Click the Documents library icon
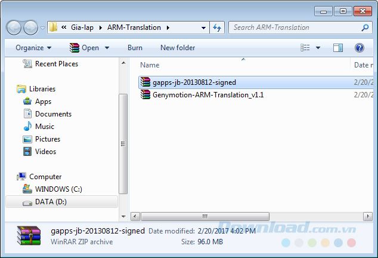Image resolution: width=378 pixels, height=258 pixels. [27, 114]
